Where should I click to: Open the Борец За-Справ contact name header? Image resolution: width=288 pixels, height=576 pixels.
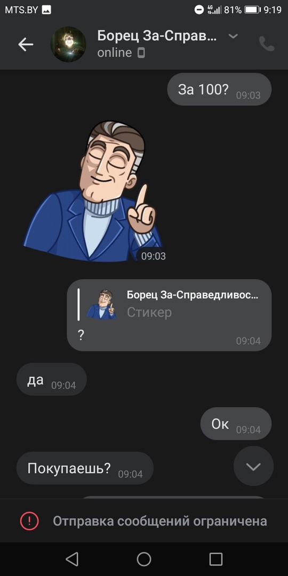(x=157, y=36)
